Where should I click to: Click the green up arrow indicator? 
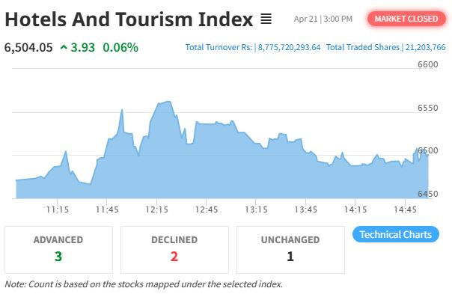[x=64, y=47]
